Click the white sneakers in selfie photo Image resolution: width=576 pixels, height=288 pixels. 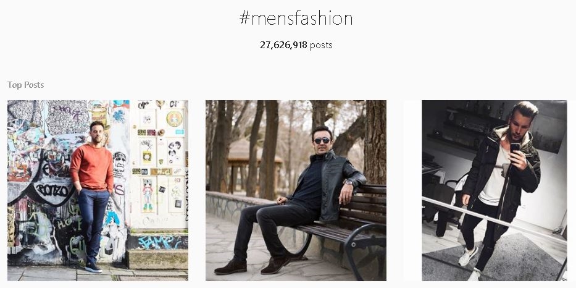point(467,256)
